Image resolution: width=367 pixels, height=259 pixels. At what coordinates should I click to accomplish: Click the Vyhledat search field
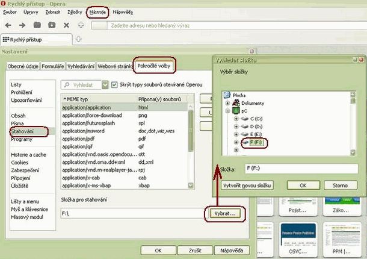pyautogui.click(x=81, y=84)
